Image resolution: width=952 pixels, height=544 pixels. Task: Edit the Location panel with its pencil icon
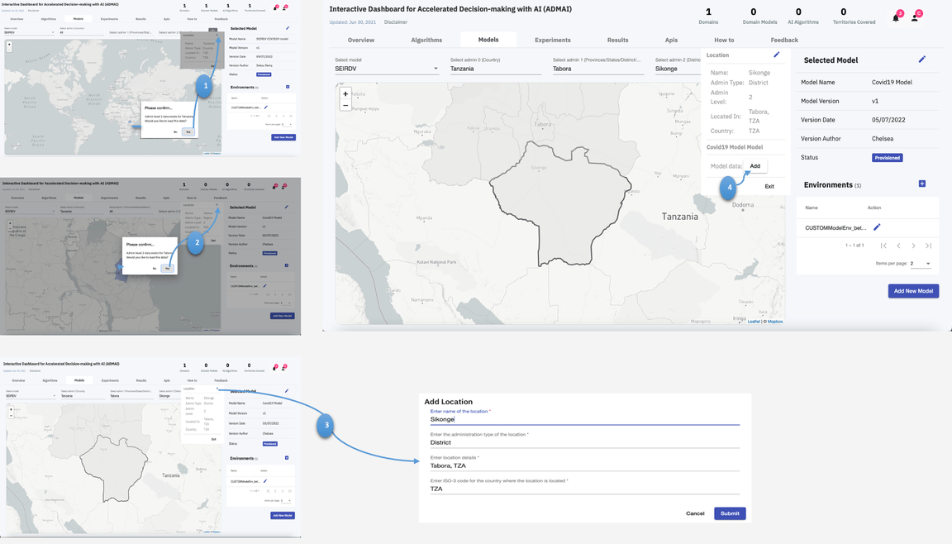point(774,55)
